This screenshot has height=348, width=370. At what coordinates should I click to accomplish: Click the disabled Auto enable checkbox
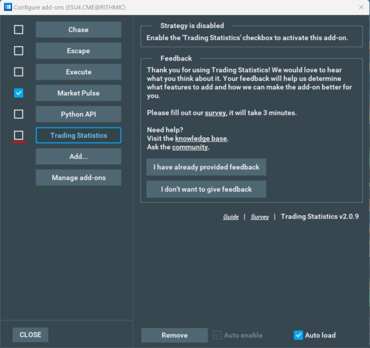pos(217,335)
